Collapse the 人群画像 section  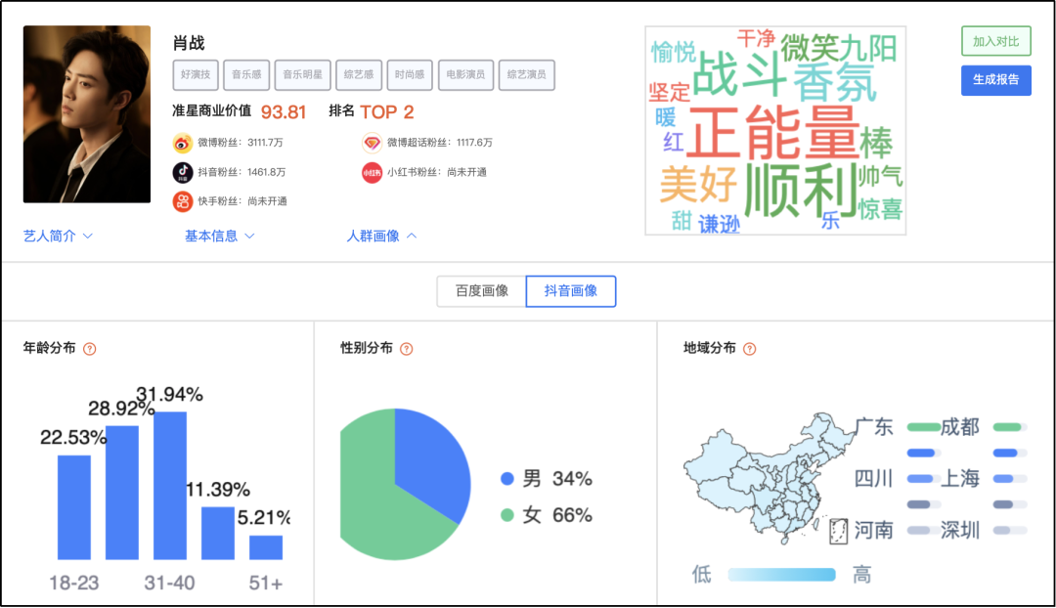point(381,236)
